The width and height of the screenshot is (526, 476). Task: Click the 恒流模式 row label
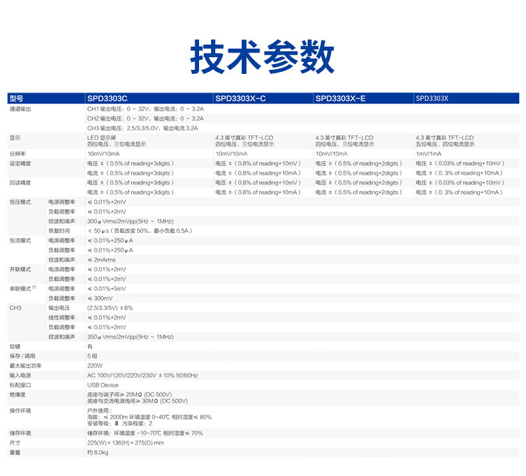20,241
